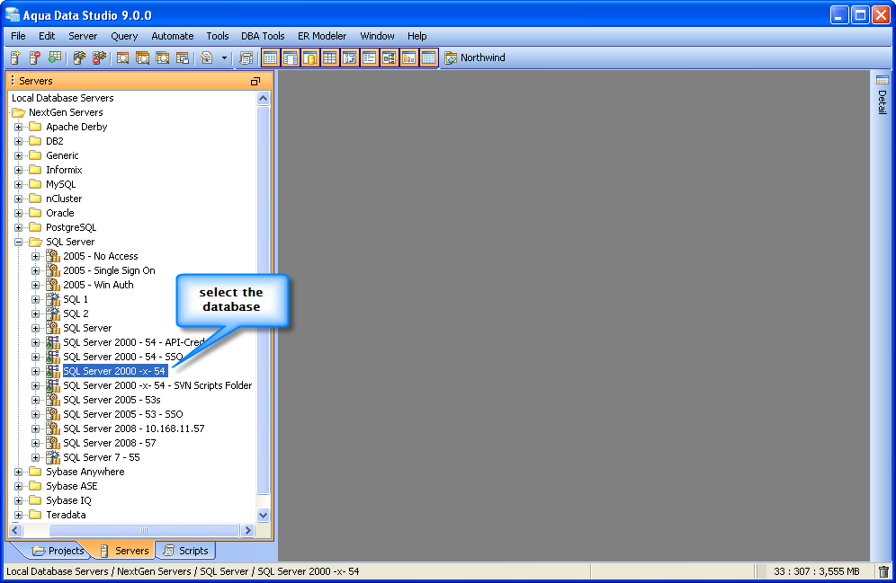Open the DBA Tools menu
Screen dimensions: 896x583
263,36
